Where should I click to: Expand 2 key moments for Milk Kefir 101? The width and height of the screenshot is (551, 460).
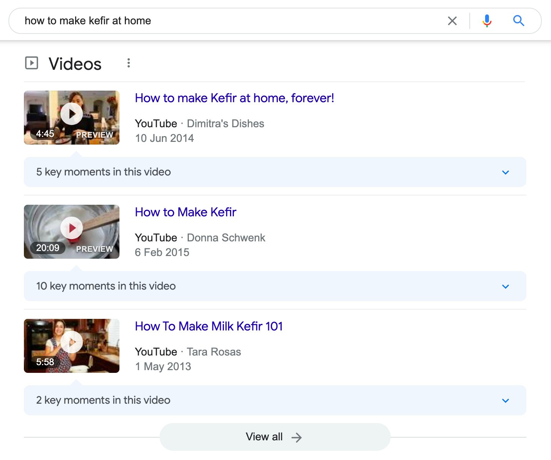[x=506, y=400]
